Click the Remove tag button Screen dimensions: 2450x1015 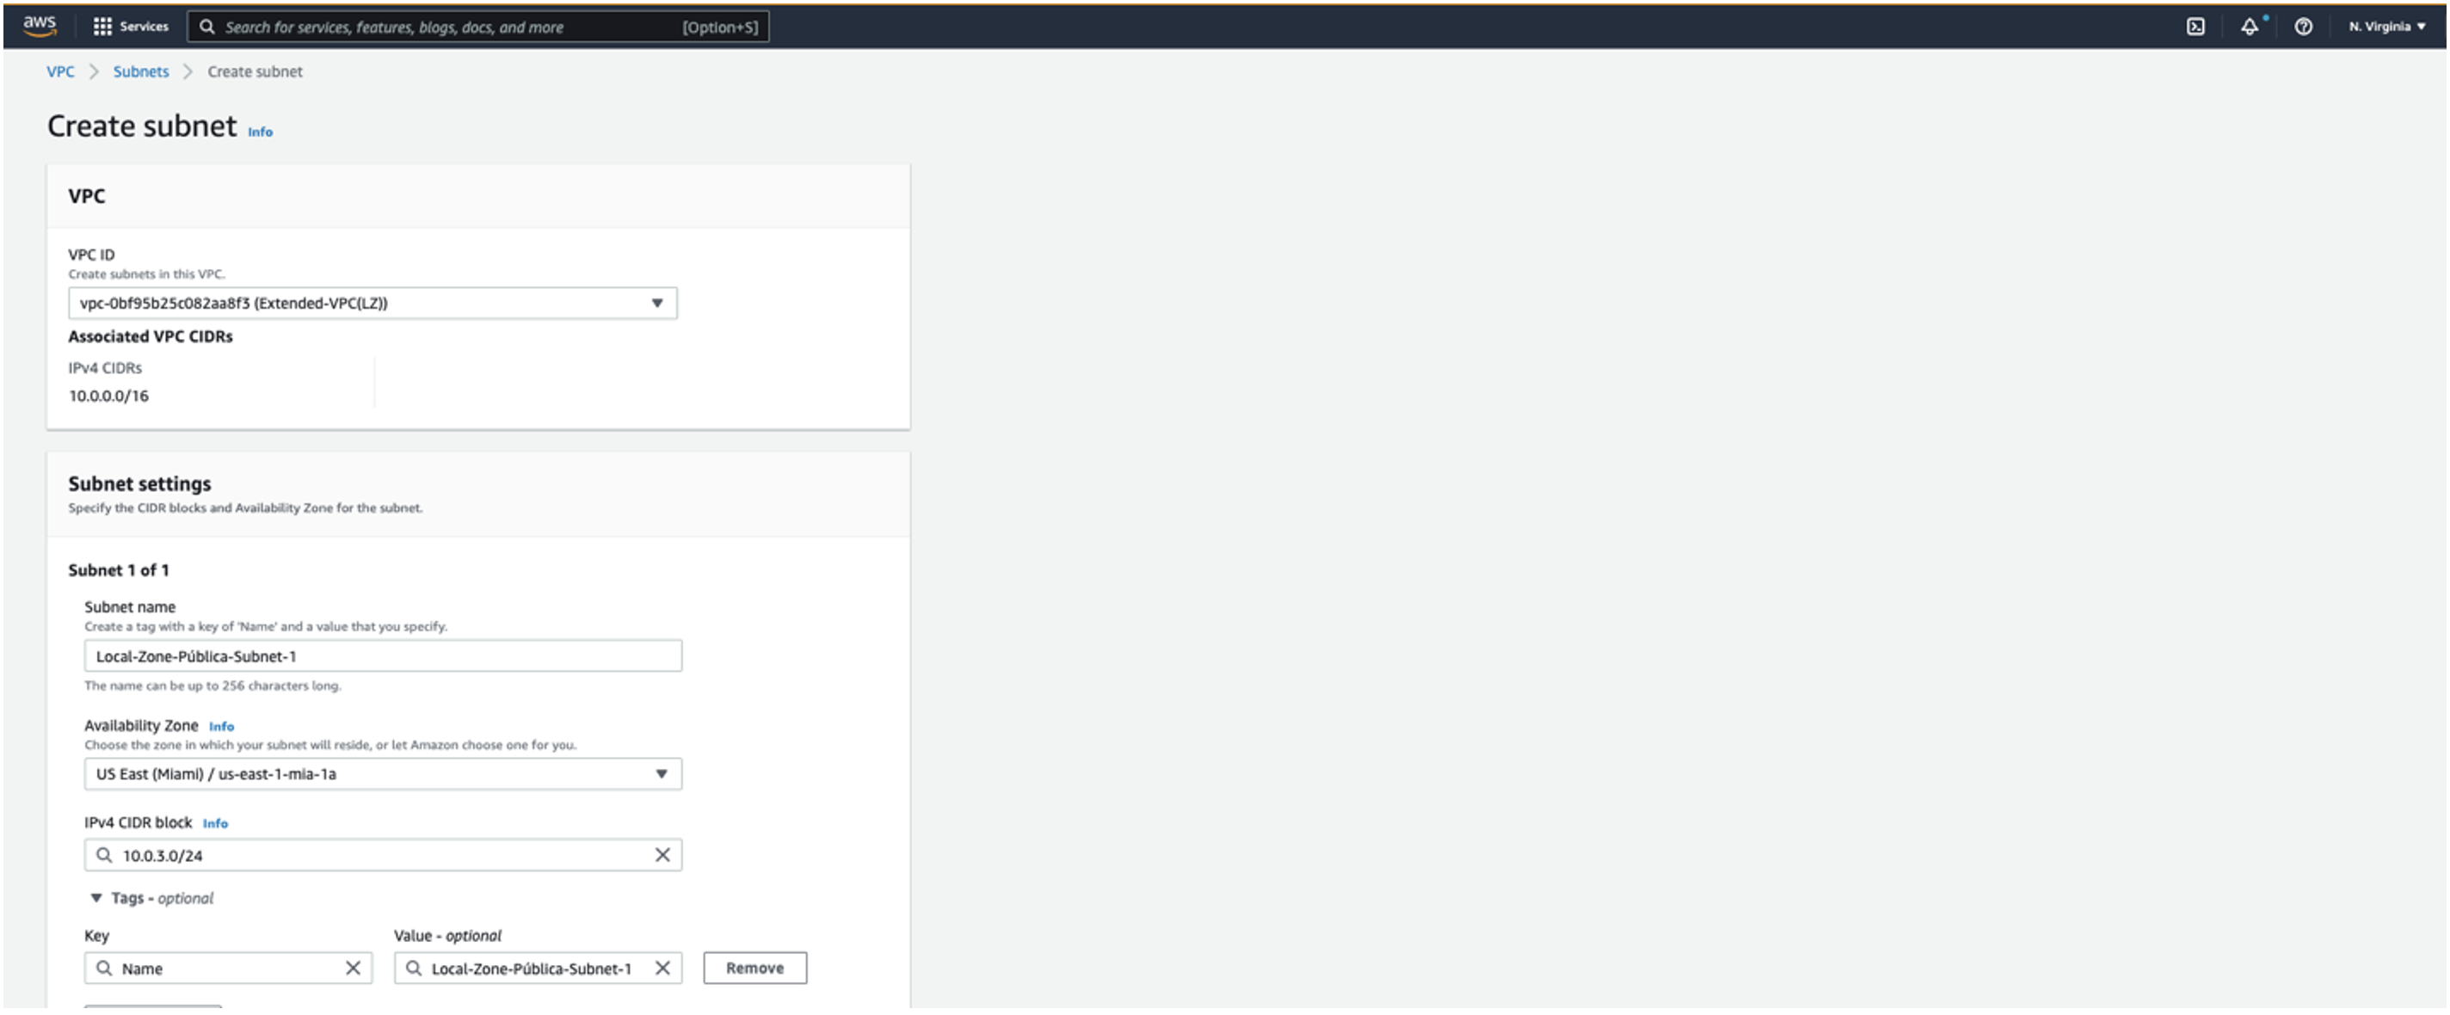click(754, 968)
